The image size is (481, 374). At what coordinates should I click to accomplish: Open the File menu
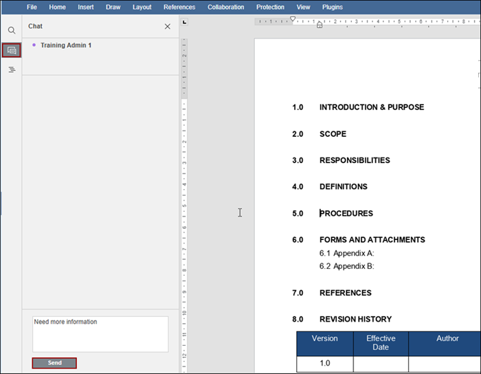click(32, 7)
